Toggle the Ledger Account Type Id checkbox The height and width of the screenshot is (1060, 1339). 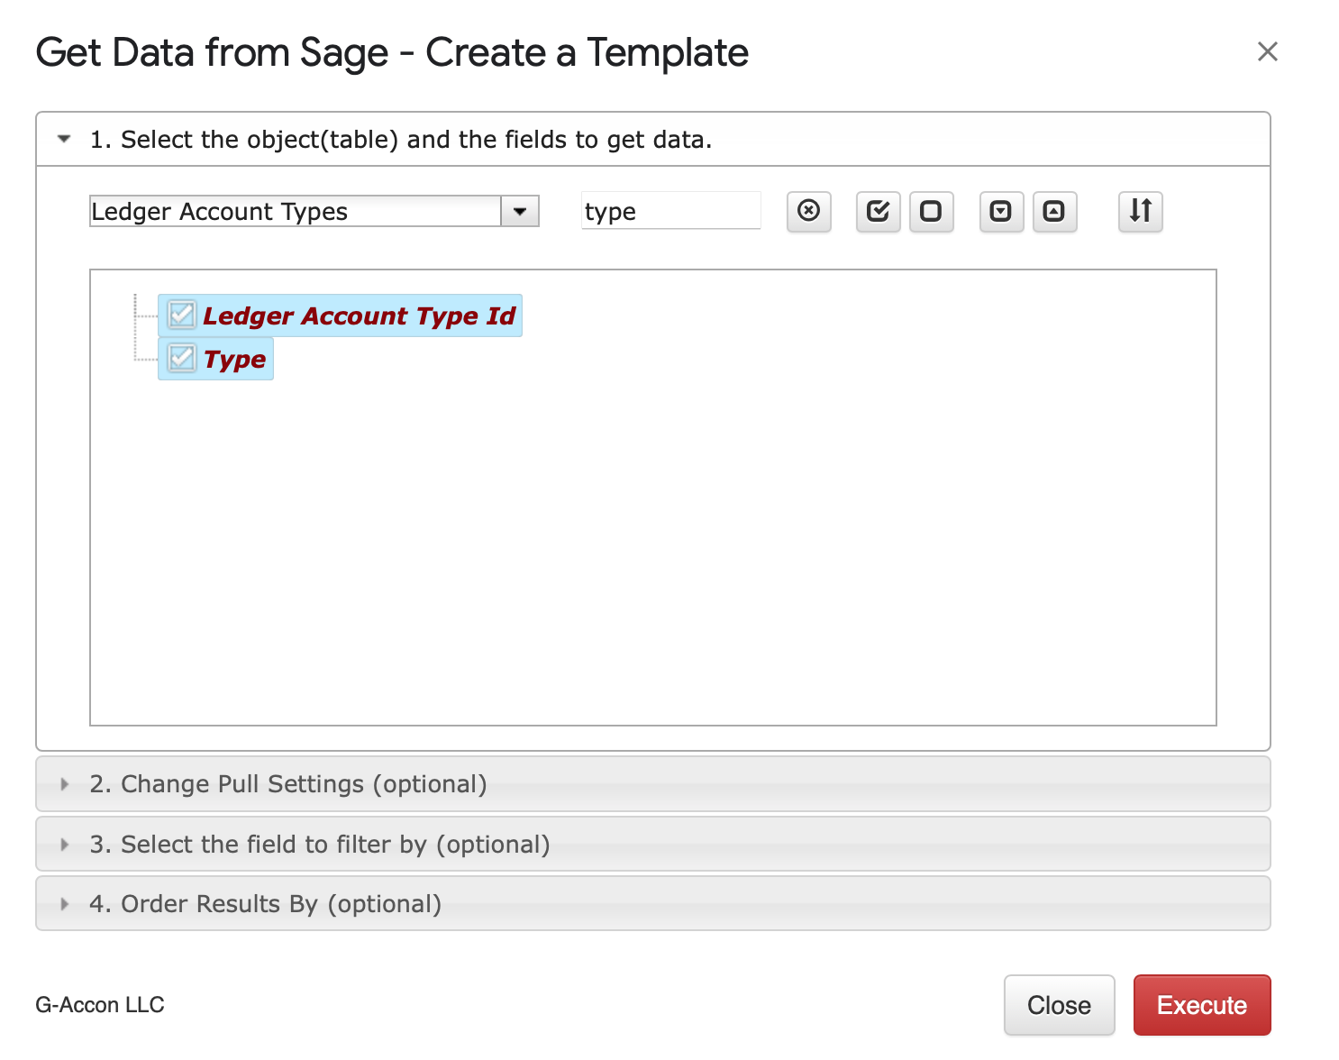tap(182, 315)
